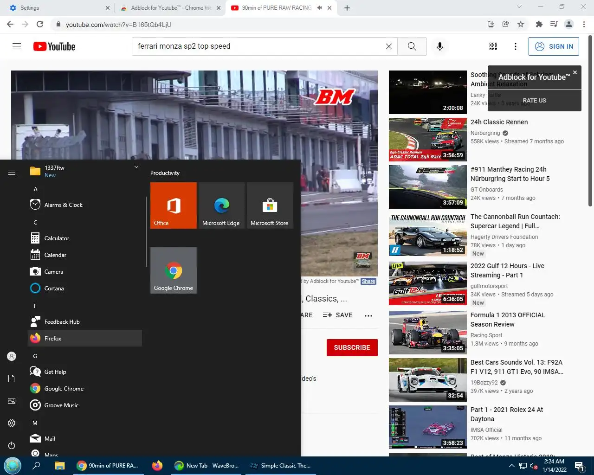Open the media control playlist icon

click(554, 24)
